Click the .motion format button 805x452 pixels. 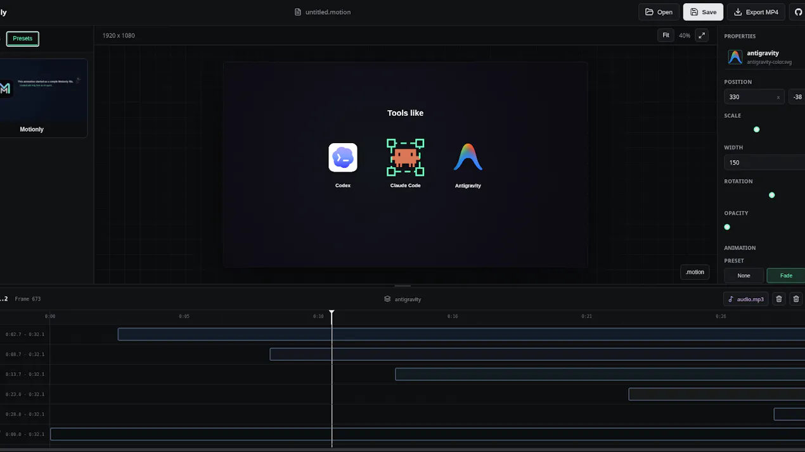(695, 272)
